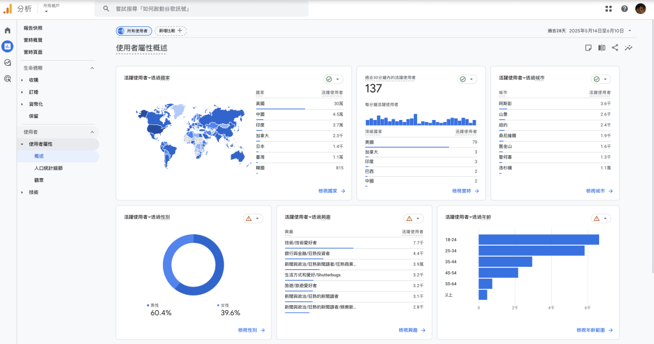Open the Advertising icon in left rail
The image size is (654, 344).
[8, 79]
